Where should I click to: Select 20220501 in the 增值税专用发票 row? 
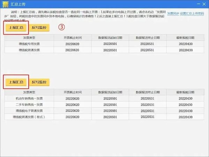110,44
